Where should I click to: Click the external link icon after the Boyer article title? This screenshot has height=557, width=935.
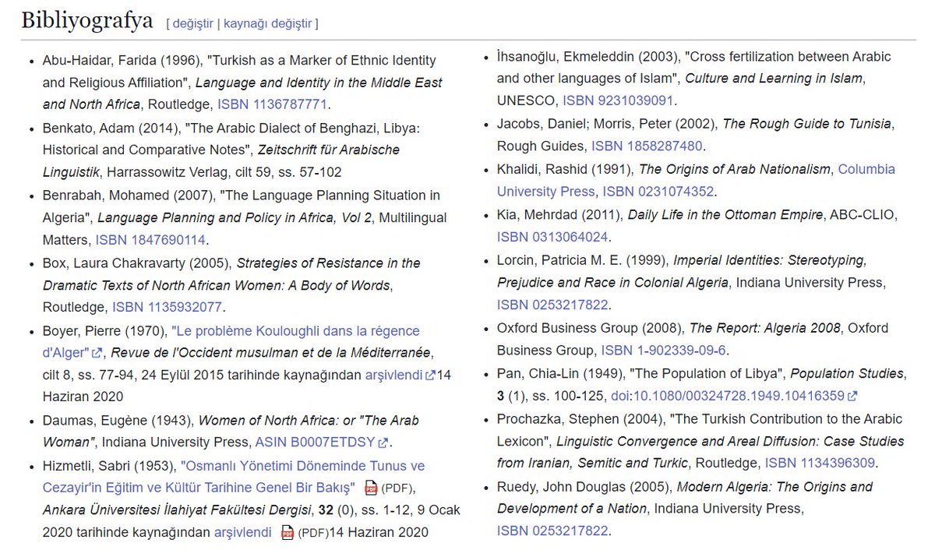97,354
